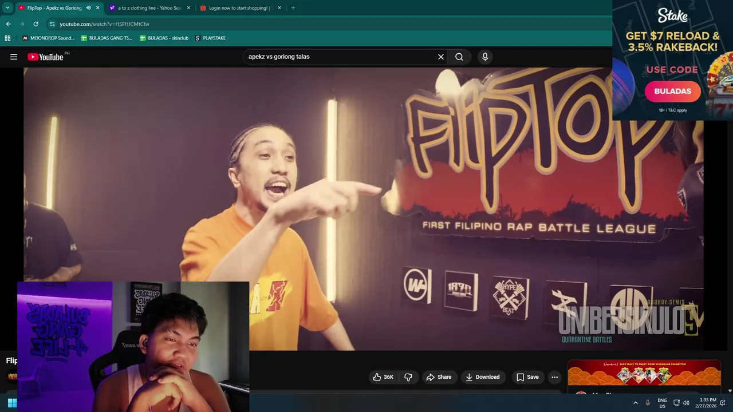The width and height of the screenshot is (733, 412).
Task: Share the video
Action: [x=439, y=377]
